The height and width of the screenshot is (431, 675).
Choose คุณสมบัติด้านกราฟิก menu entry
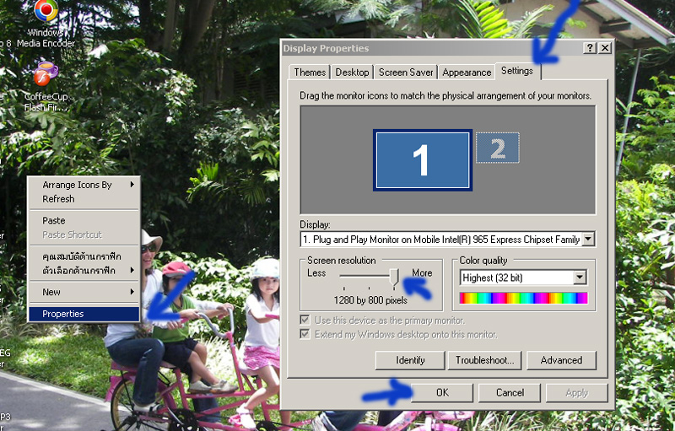[84, 256]
